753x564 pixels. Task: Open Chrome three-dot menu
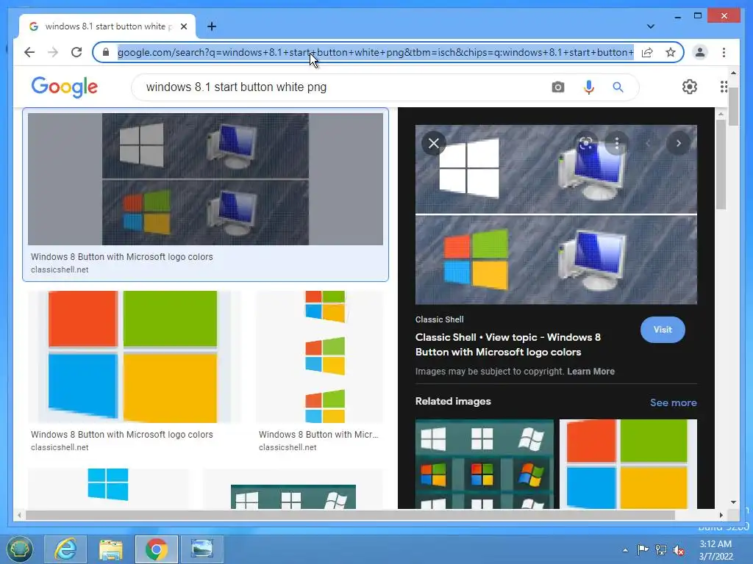pos(724,52)
